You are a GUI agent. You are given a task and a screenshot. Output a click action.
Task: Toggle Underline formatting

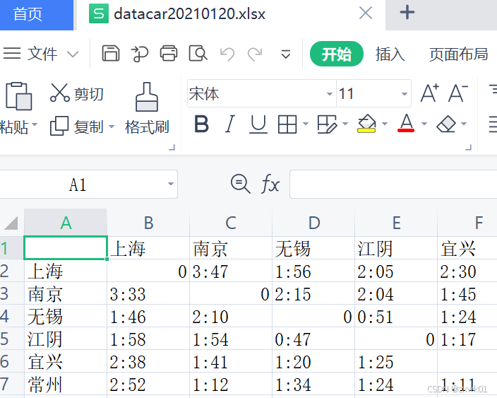point(258,124)
